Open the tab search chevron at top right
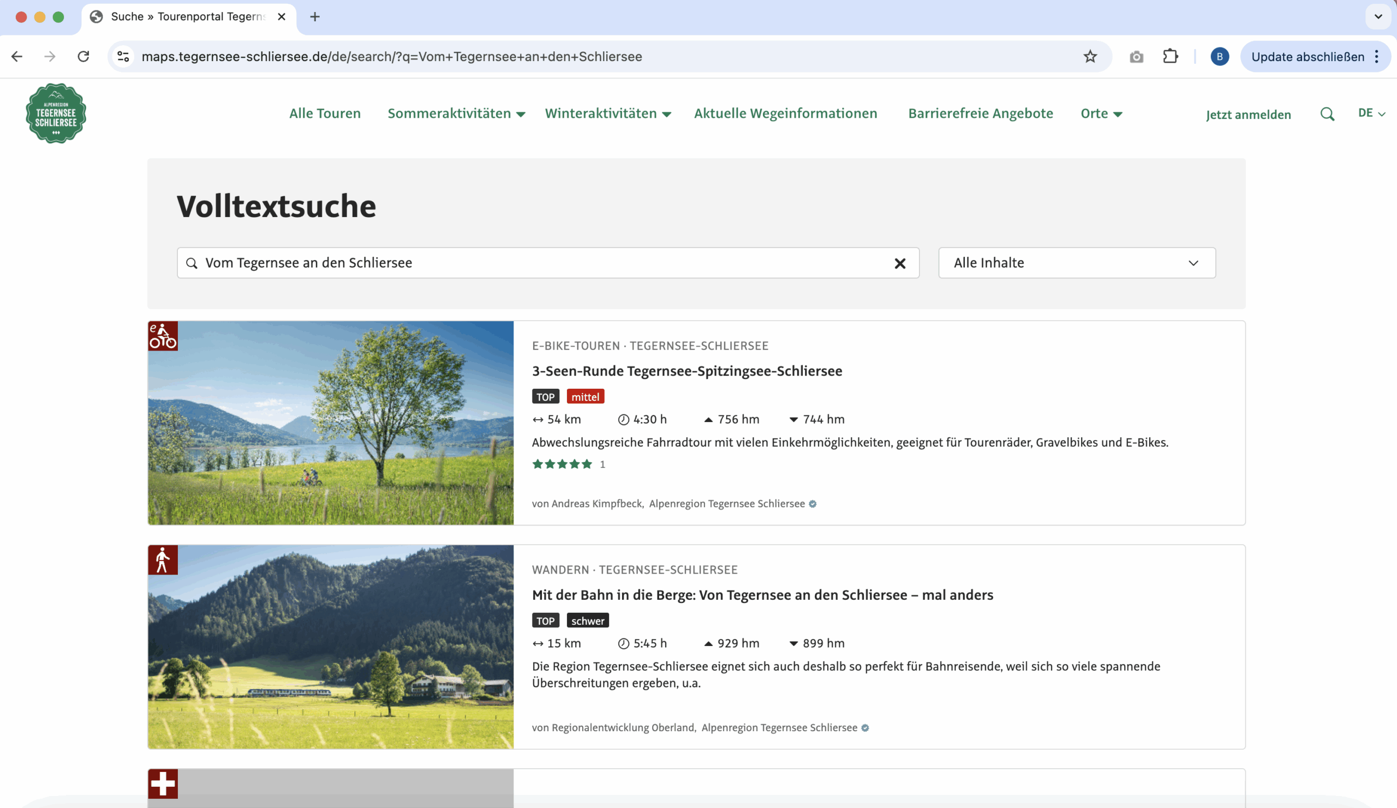The image size is (1397, 808). tap(1378, 16)
